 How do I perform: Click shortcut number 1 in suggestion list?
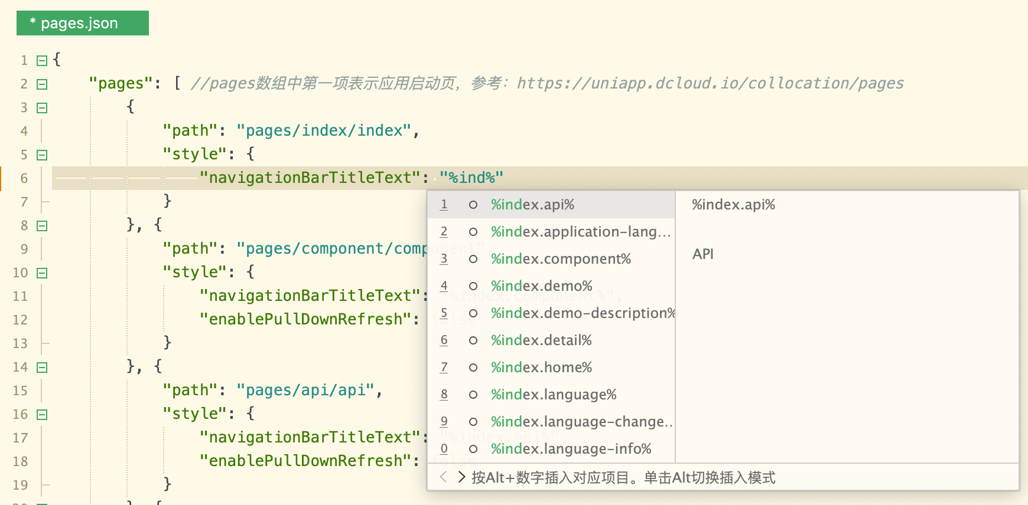pos(444,205)
